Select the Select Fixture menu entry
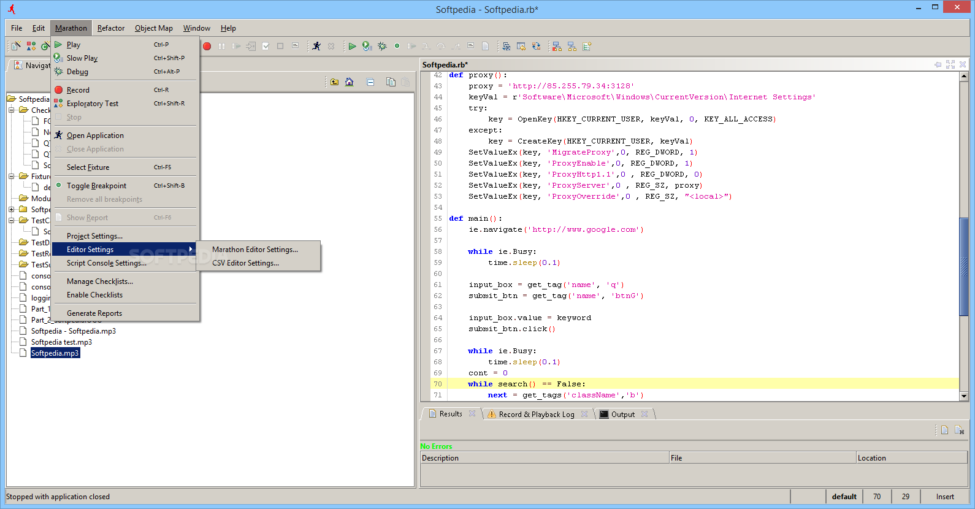Image resolution: width=975 pixels, height=509 pixels. tap(125, 167)
